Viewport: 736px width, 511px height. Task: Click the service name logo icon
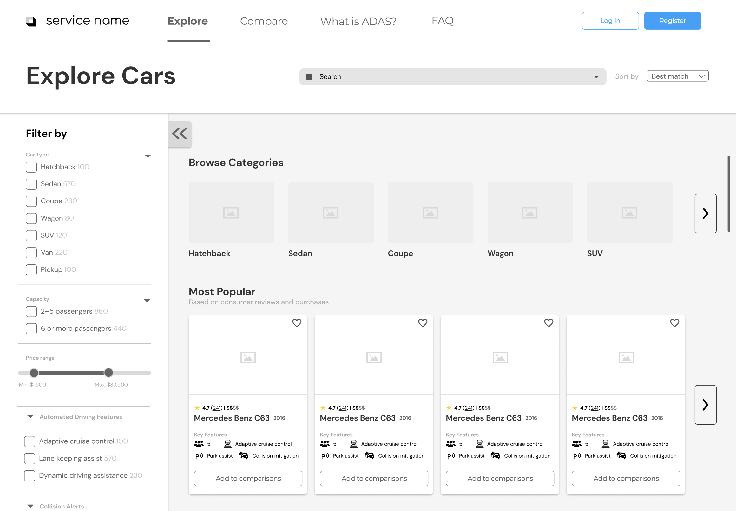click(x=31, y=21)
